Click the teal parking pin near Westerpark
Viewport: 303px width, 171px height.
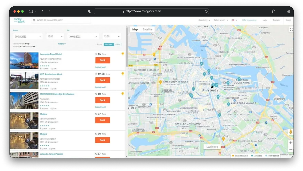tap(202, 64)
